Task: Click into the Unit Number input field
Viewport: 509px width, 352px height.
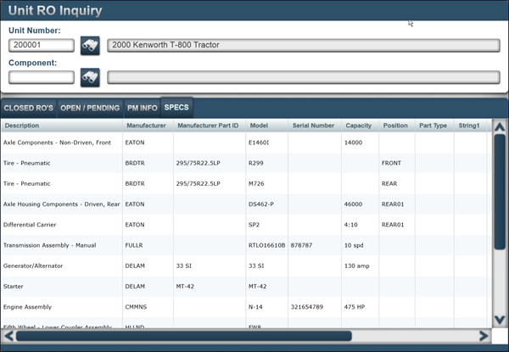Action: 42,46
